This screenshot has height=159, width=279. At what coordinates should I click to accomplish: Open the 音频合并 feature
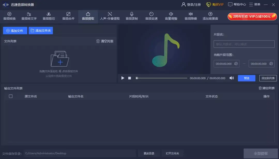click(68, 16)
